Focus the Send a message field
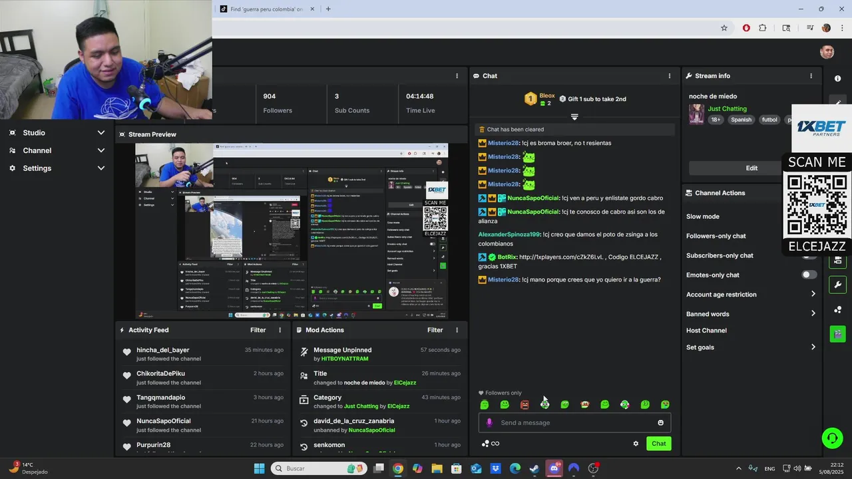This screenshot has width=852, height=479. [x=574, y=422]
